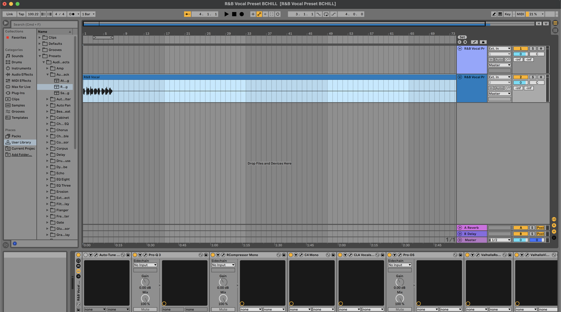This screenshot has height=312, width=561.
Task: Click Lock Envelopes icon under Set
Action: point(483,42)
